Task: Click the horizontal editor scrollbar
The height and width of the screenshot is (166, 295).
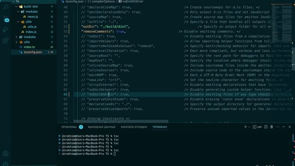Action: point(121,121)
